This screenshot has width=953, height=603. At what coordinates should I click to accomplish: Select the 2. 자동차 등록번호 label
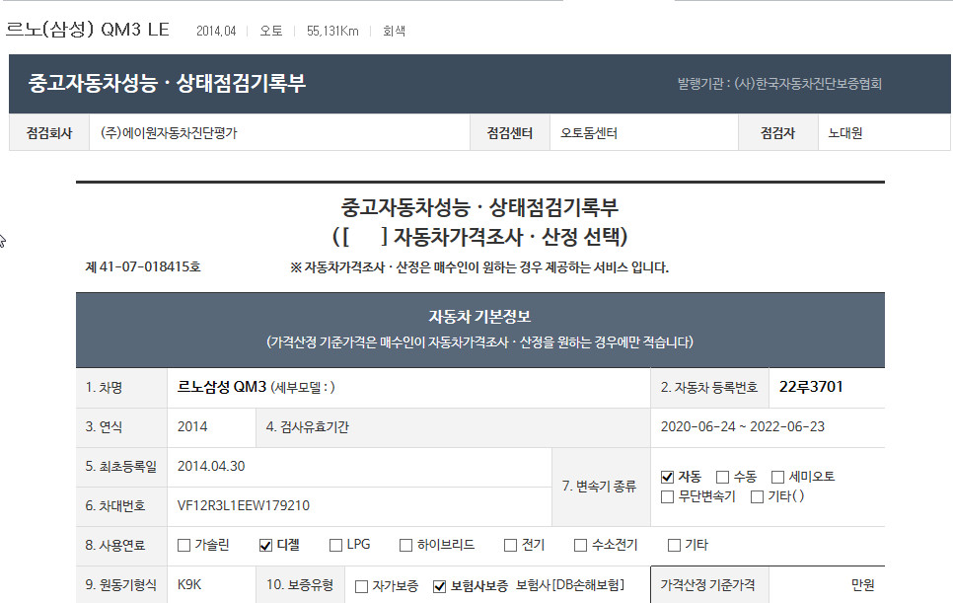coord(709,387)
